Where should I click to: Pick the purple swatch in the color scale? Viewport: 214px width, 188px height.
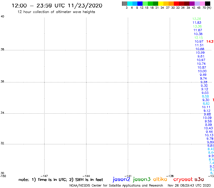click(192, 3)
